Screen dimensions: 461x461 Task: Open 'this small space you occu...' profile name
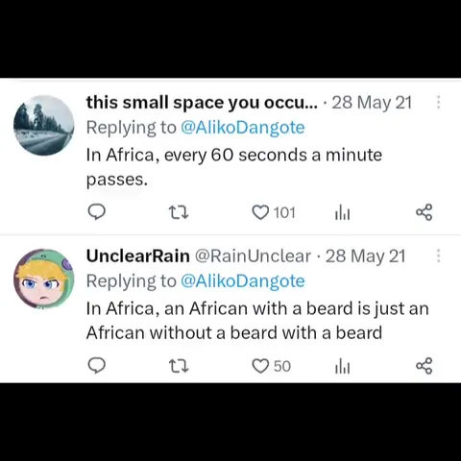click(x=202, y=103)
